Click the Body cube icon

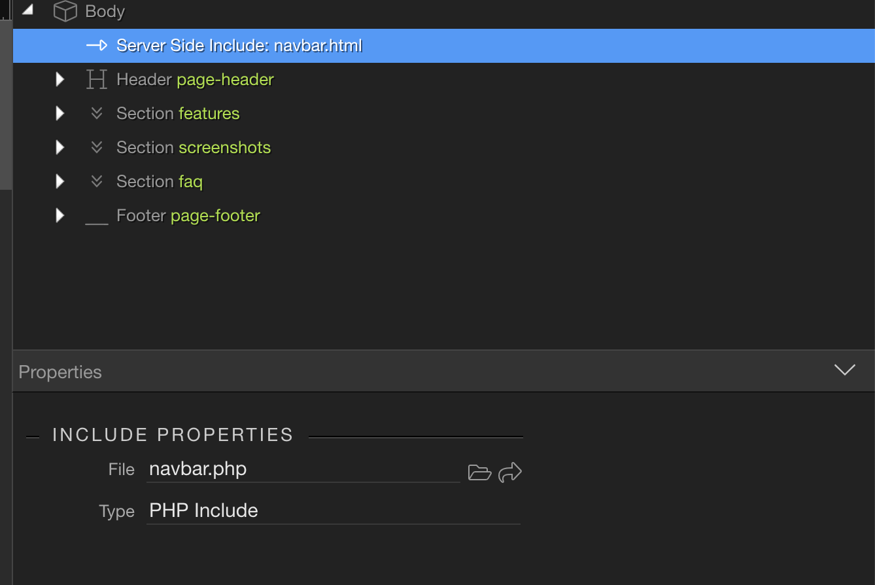point(65,12)
